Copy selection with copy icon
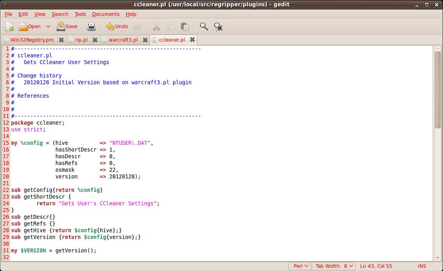The width and height of the screenshot is (443, 271). [170, 27]
